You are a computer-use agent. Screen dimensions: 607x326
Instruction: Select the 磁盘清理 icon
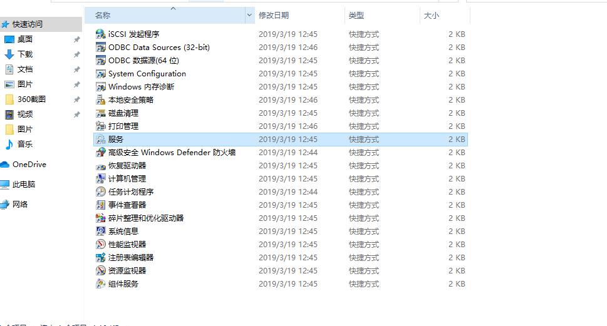point(101,113)
